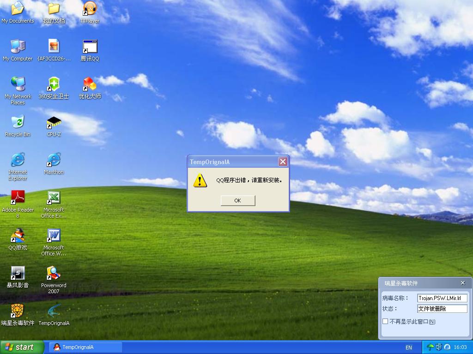Image resolution: width=473 pixels, height=354 pixels.
Task: Click the 状态 field showing 文件被删除
Action: click(x=442, y=308)
